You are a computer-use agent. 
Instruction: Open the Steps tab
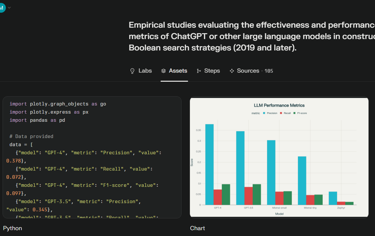click(208, 71)
